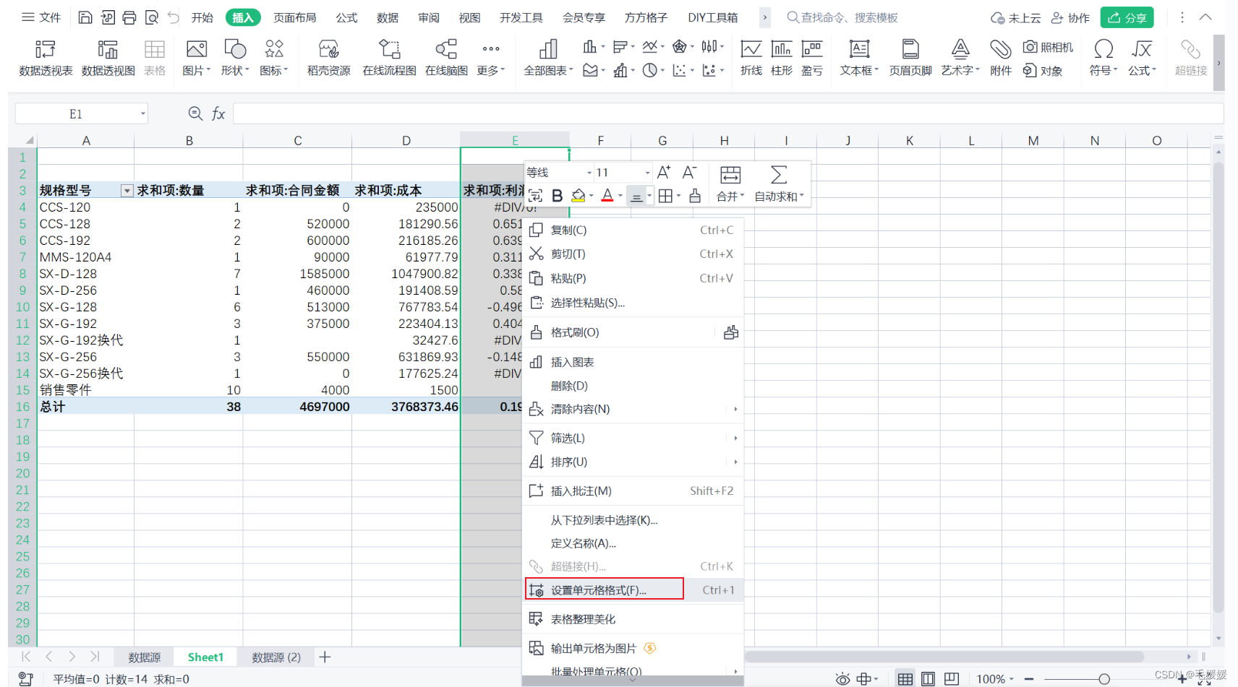
Task: Open the Camera (照相机) tool
Action: point(1048,48)
